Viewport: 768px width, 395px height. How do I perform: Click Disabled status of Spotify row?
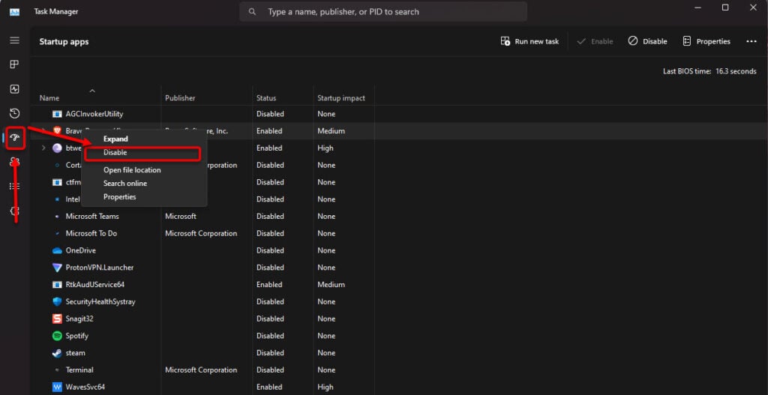click(270, 336)
